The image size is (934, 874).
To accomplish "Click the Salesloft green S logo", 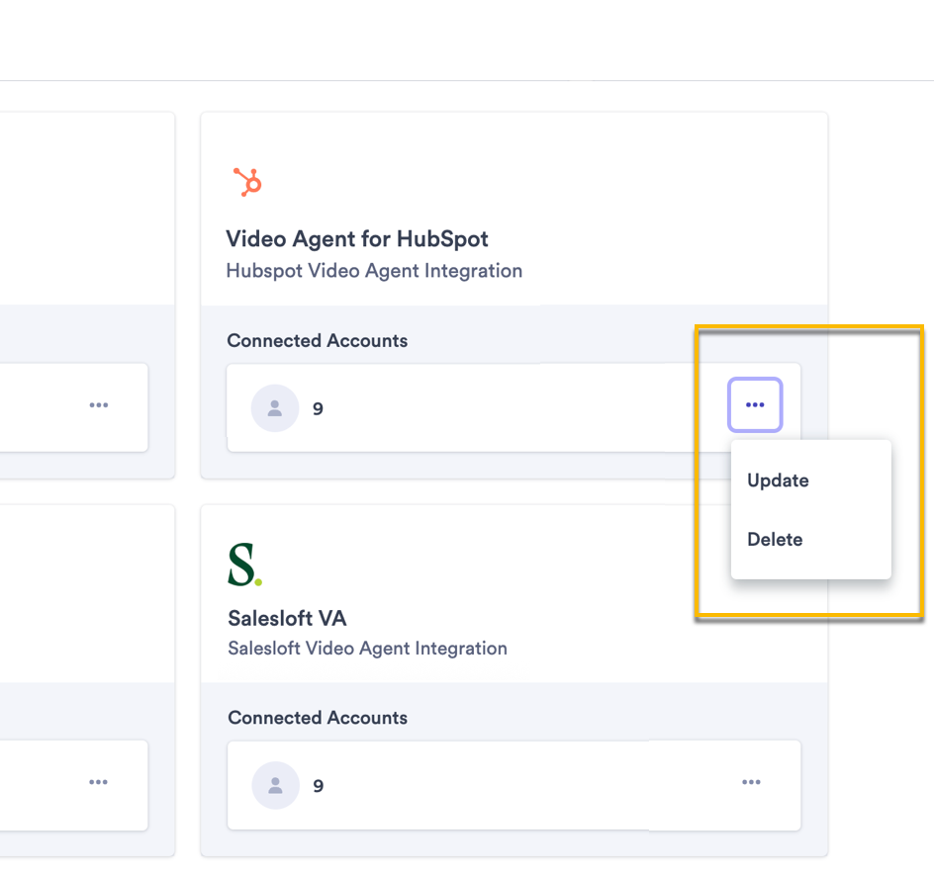I will [244, 565].
